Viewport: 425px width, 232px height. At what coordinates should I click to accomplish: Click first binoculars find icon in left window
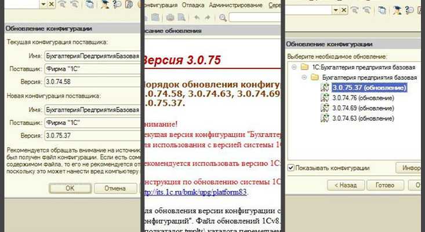(x=63, y=4)
